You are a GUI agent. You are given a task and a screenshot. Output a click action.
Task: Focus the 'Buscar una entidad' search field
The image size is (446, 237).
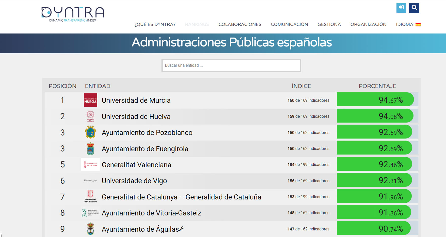coord(231,65)
